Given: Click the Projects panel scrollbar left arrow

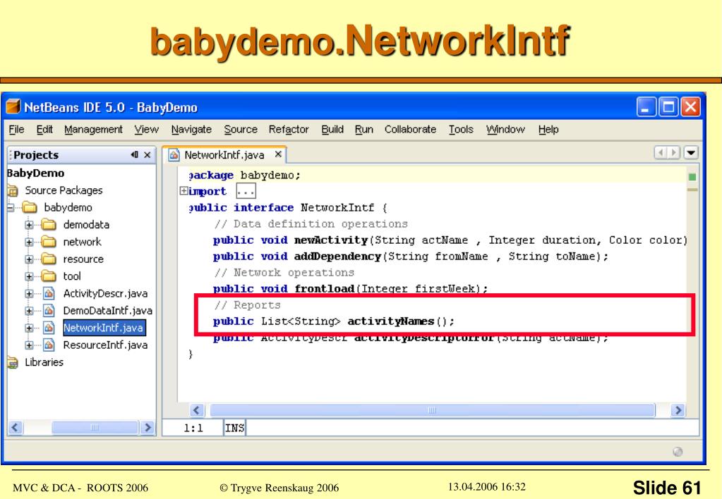Looking at the screenshot, I should pos(16,428).
